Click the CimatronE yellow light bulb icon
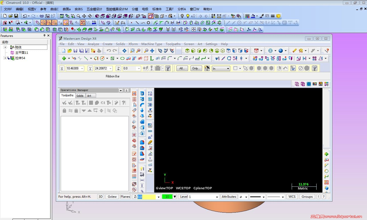Viewport: 367px width, 220px height. click(x=188, y=16)
